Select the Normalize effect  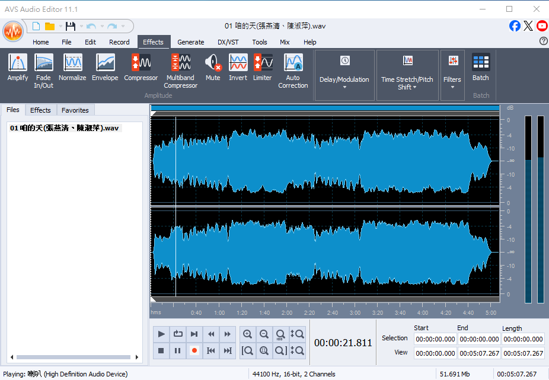tap(72, 68)
